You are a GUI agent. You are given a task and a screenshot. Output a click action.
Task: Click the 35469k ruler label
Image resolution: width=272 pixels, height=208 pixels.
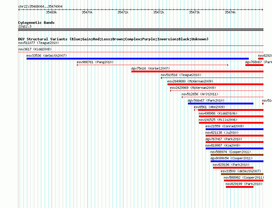(x=51, y=12)
